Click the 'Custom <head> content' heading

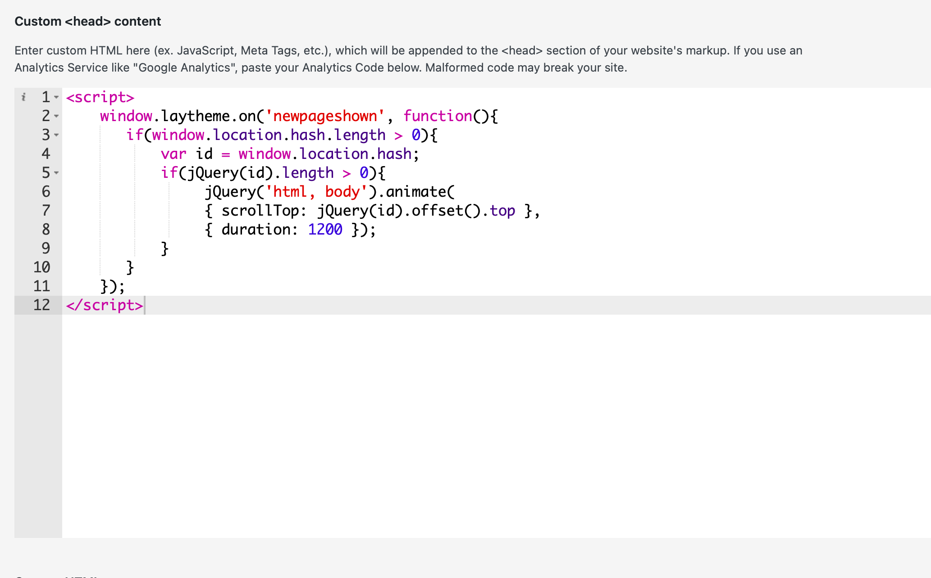tap(88, 21)
